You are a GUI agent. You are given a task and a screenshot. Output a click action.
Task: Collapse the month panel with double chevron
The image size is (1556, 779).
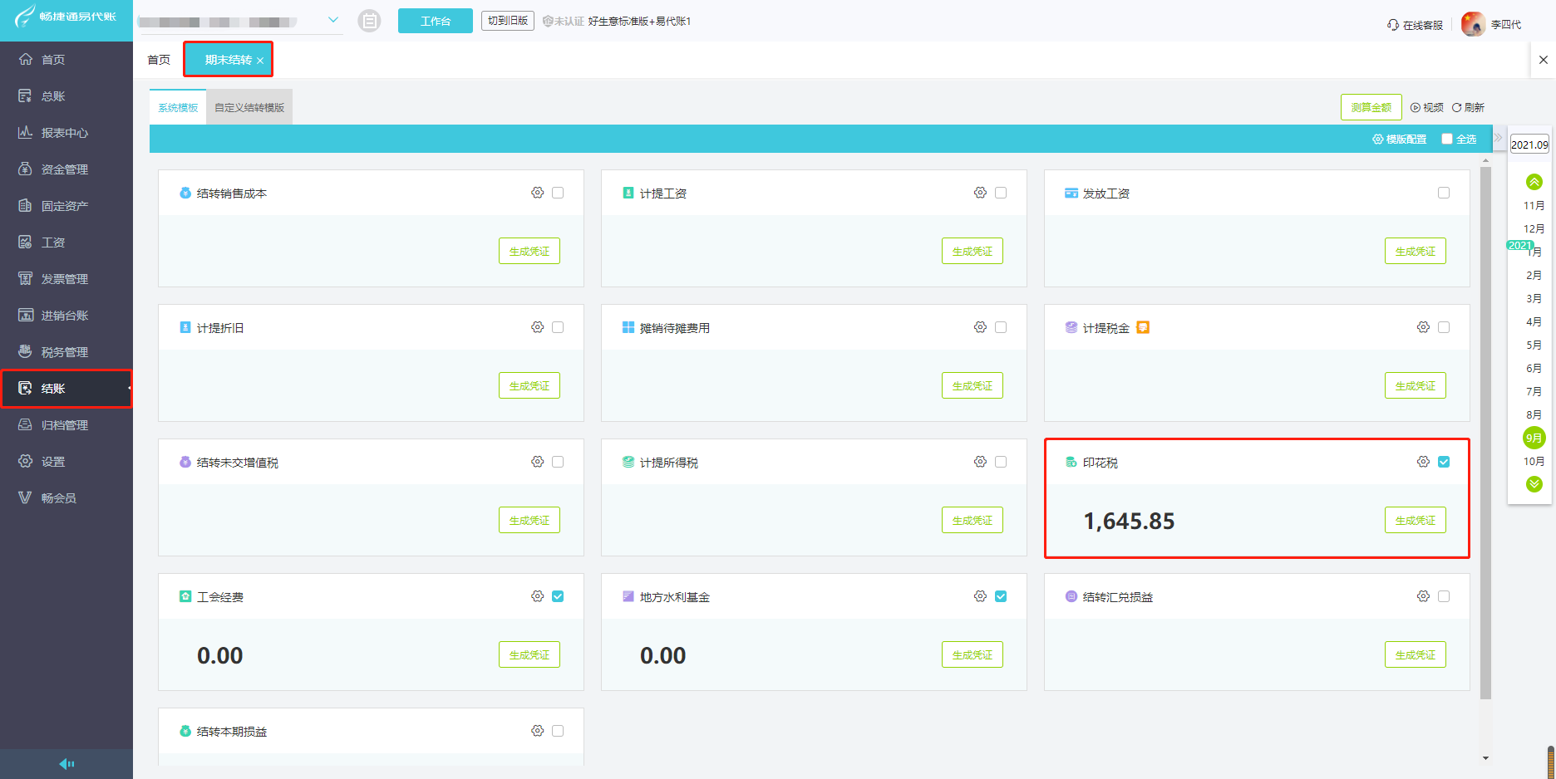(x=1498, y=138)
